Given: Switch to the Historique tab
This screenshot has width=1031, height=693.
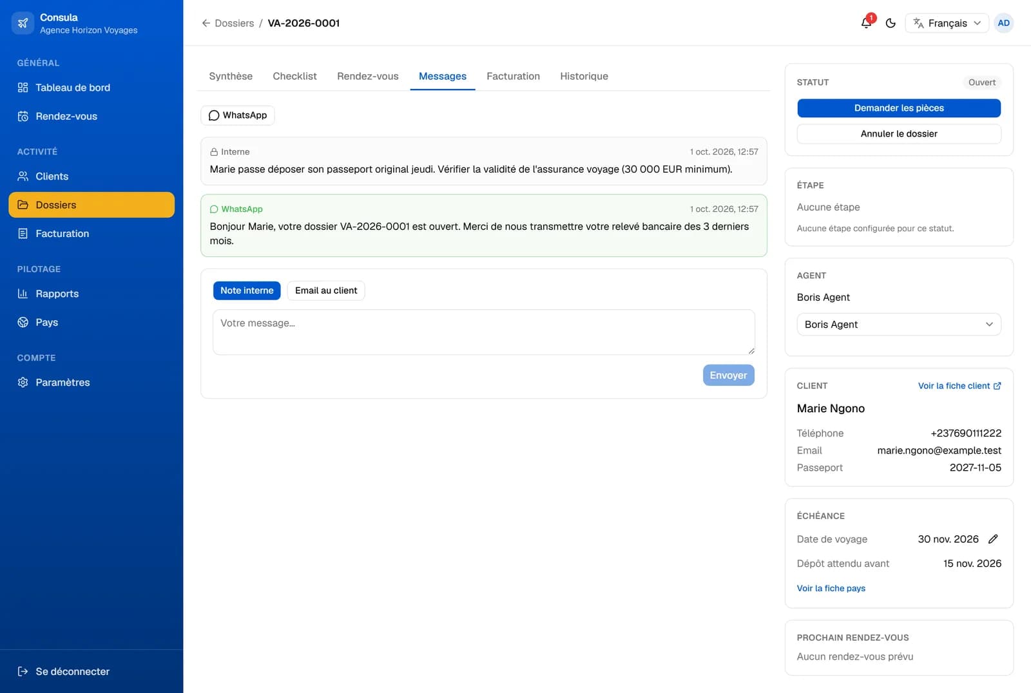Looking at the screenshot, I should click(584, 76).
